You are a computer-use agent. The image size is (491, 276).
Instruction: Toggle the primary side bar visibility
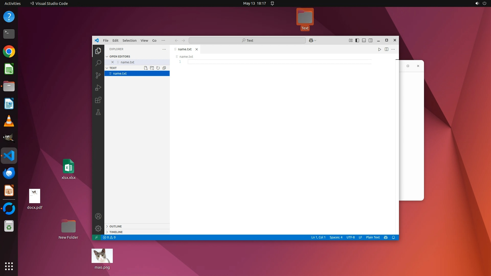coord(357,40)
